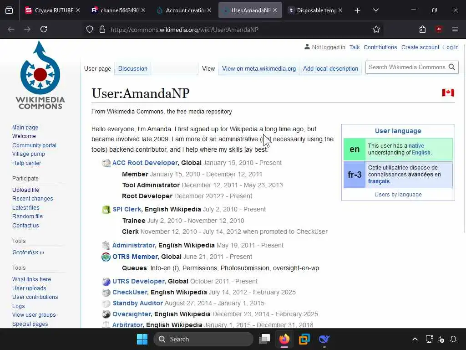Open Task View on the taskbar
This screenshot has height=350, width=466.
(x=264, y=339)
